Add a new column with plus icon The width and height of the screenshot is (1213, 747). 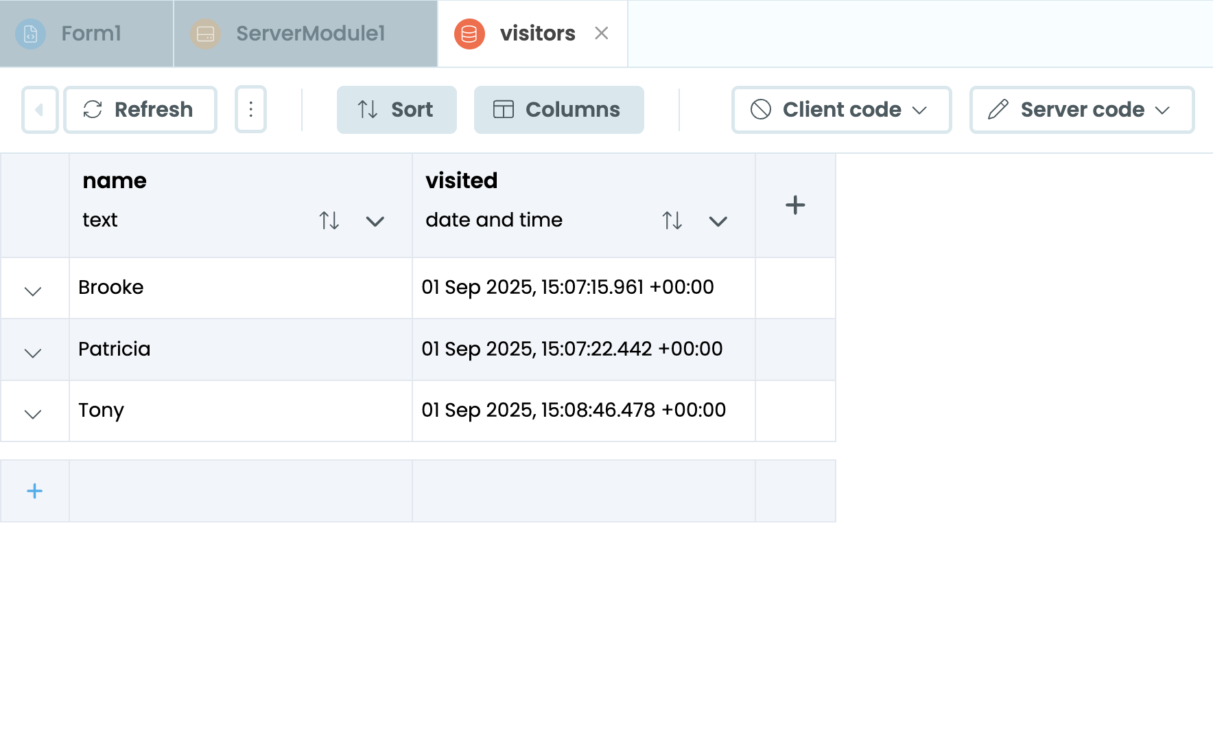pos(795,205)
